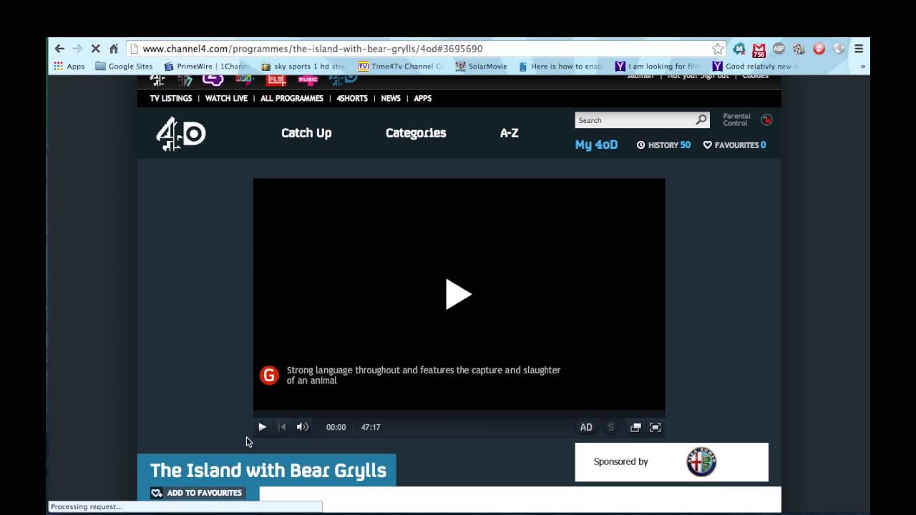Toggle subtitles S button

(x=610, y=427)
